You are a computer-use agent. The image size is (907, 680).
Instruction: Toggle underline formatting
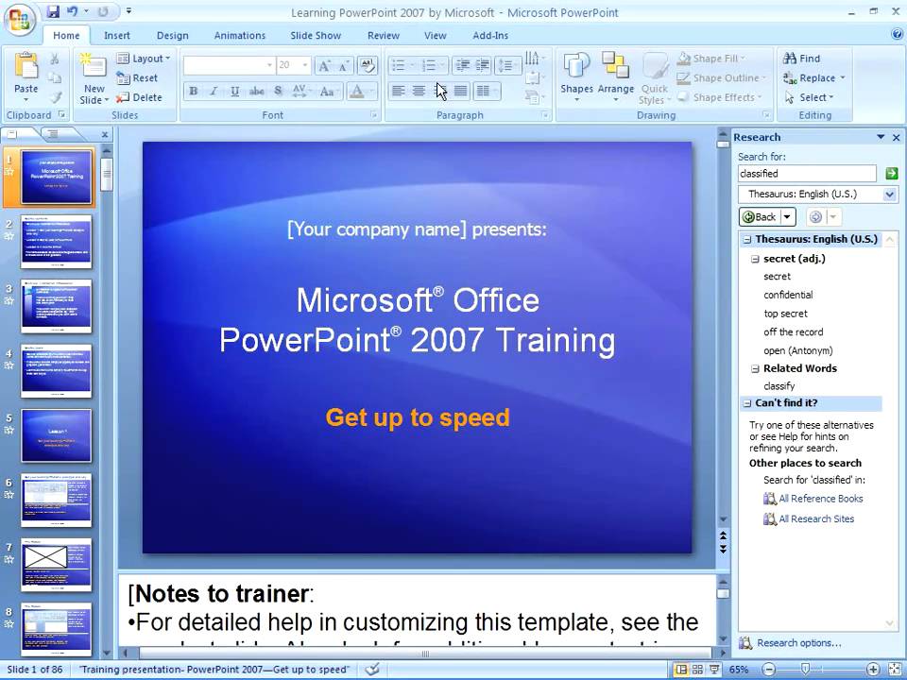235,91
